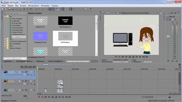
Task: Click the What's This help icon
Action: pos(90,9)
